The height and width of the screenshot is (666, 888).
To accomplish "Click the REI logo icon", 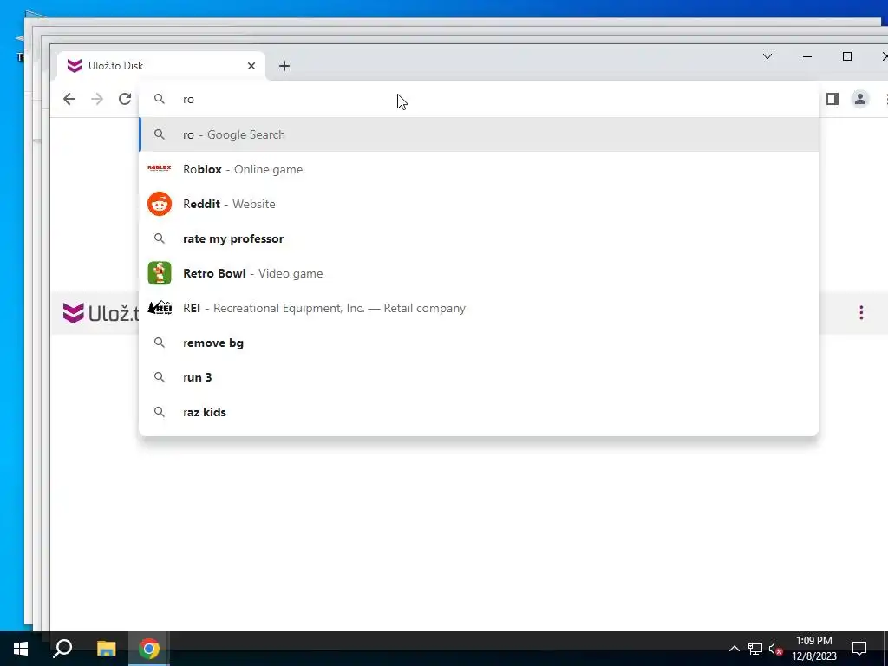I will click(160, 308).
